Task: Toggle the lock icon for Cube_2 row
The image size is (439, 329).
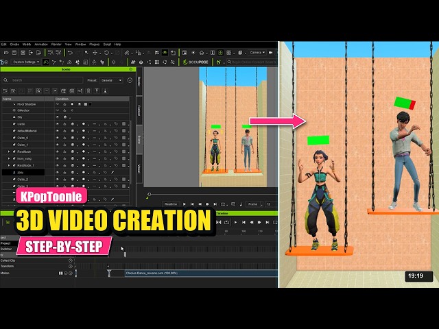Action: [64, 180]
